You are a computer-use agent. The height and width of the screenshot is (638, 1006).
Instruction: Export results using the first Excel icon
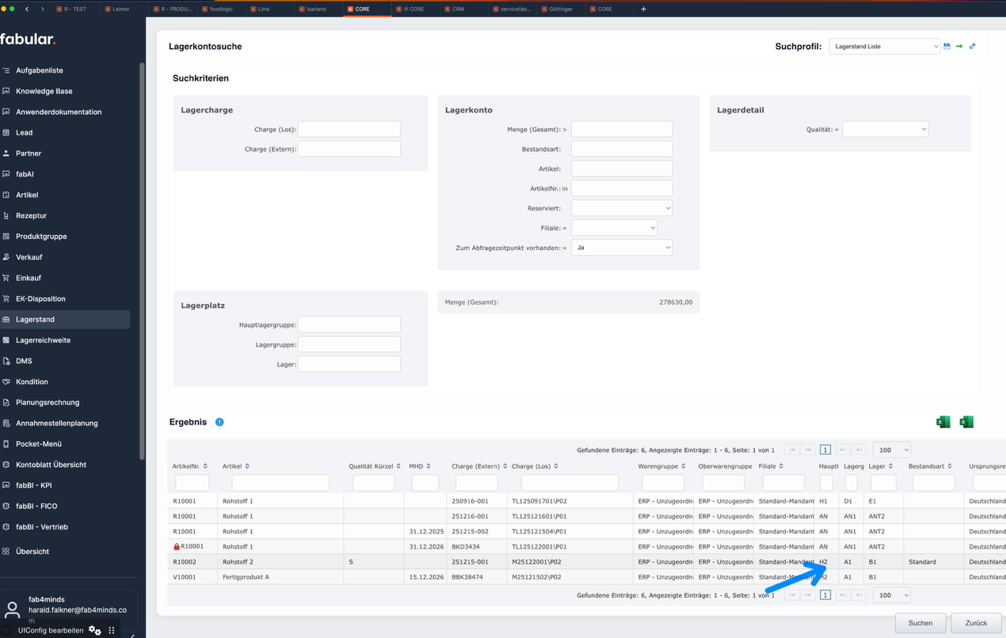pyautogui.click(x=943, y=422)
